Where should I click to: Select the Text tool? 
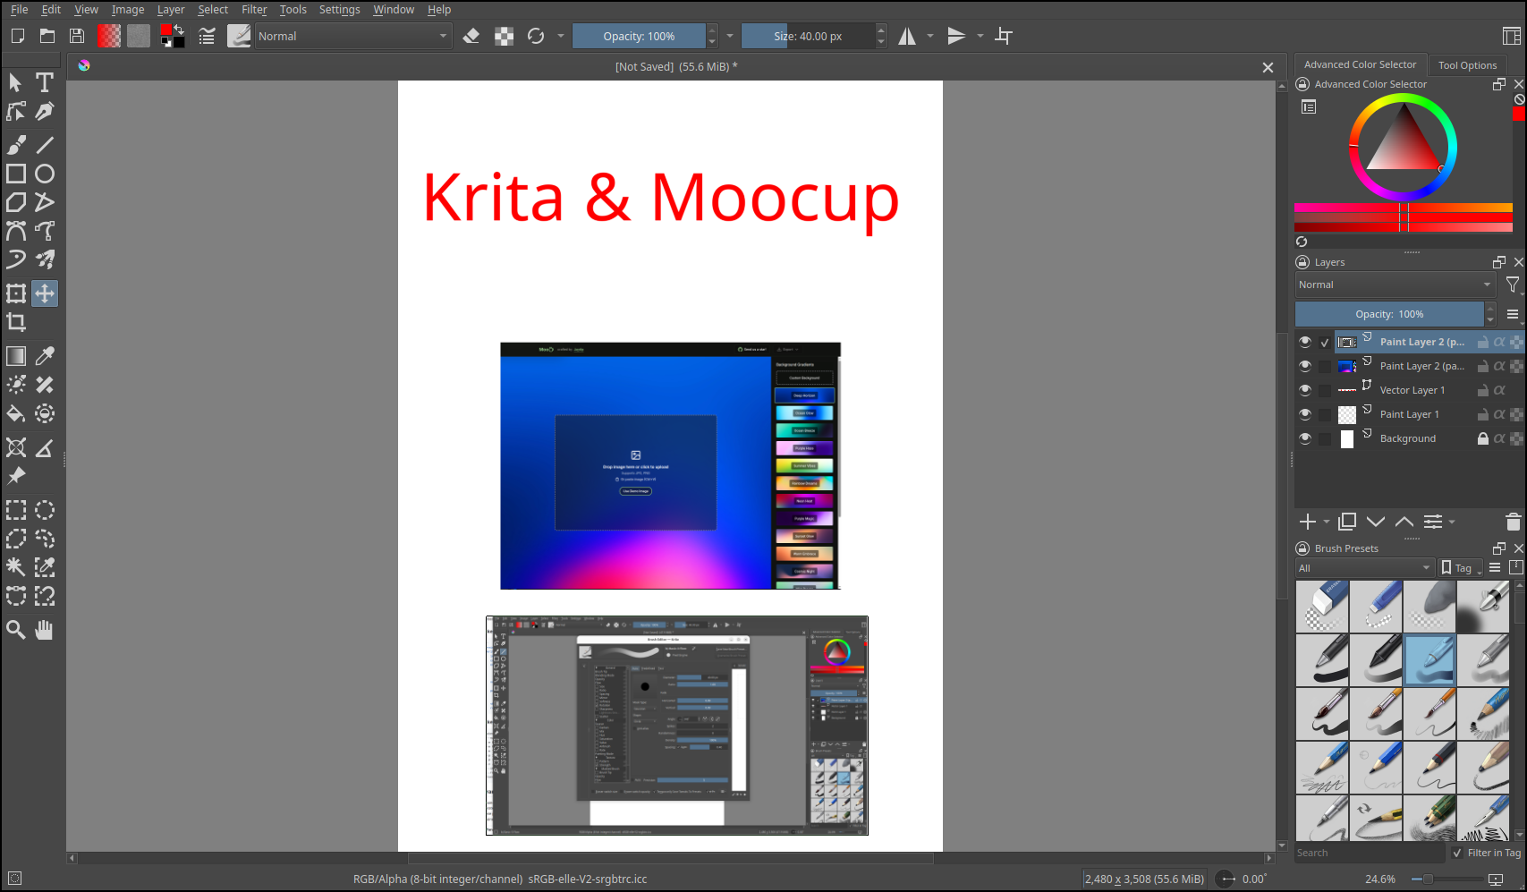point(44,81)
